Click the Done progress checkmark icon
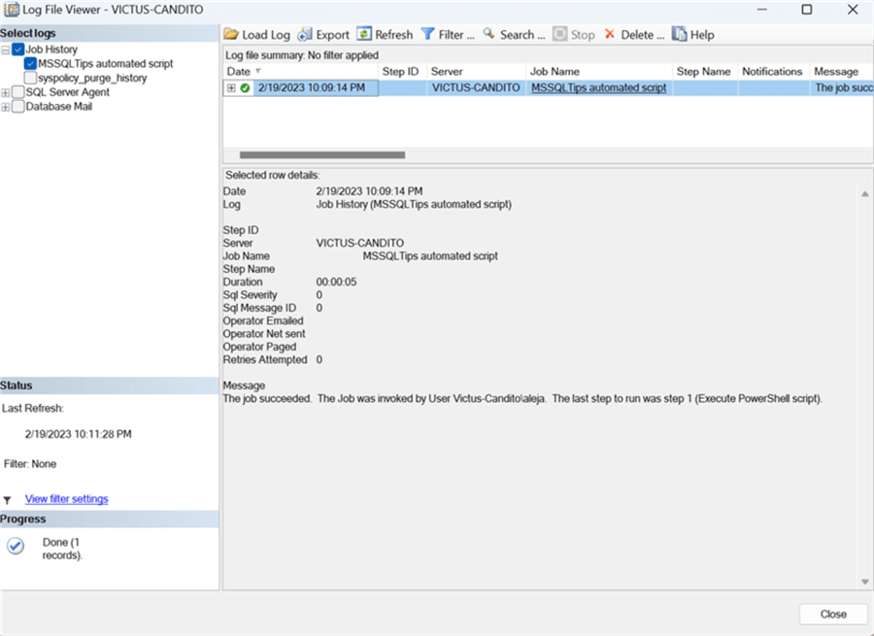Screen dimensions: 874x636 16,546
